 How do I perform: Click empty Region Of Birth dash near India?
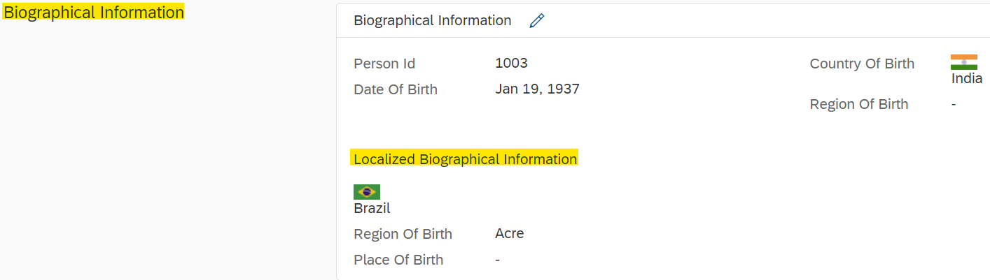[x=954, y=105]
